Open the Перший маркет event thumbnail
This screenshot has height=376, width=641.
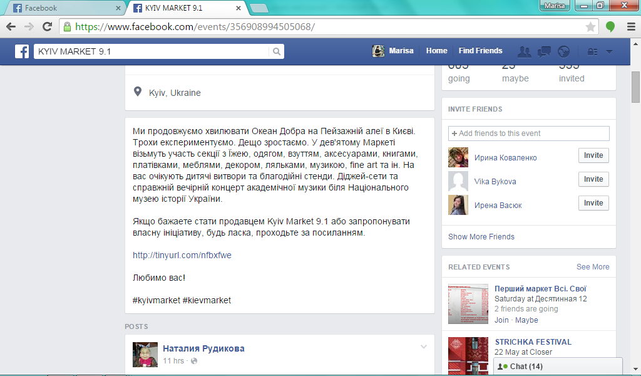point(468,304)
